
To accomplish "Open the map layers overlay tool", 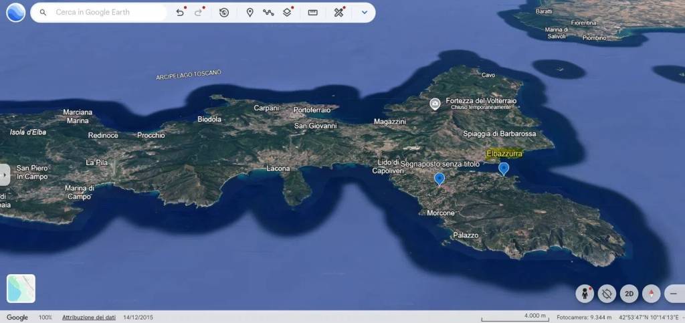I will [x=287, y=13].
